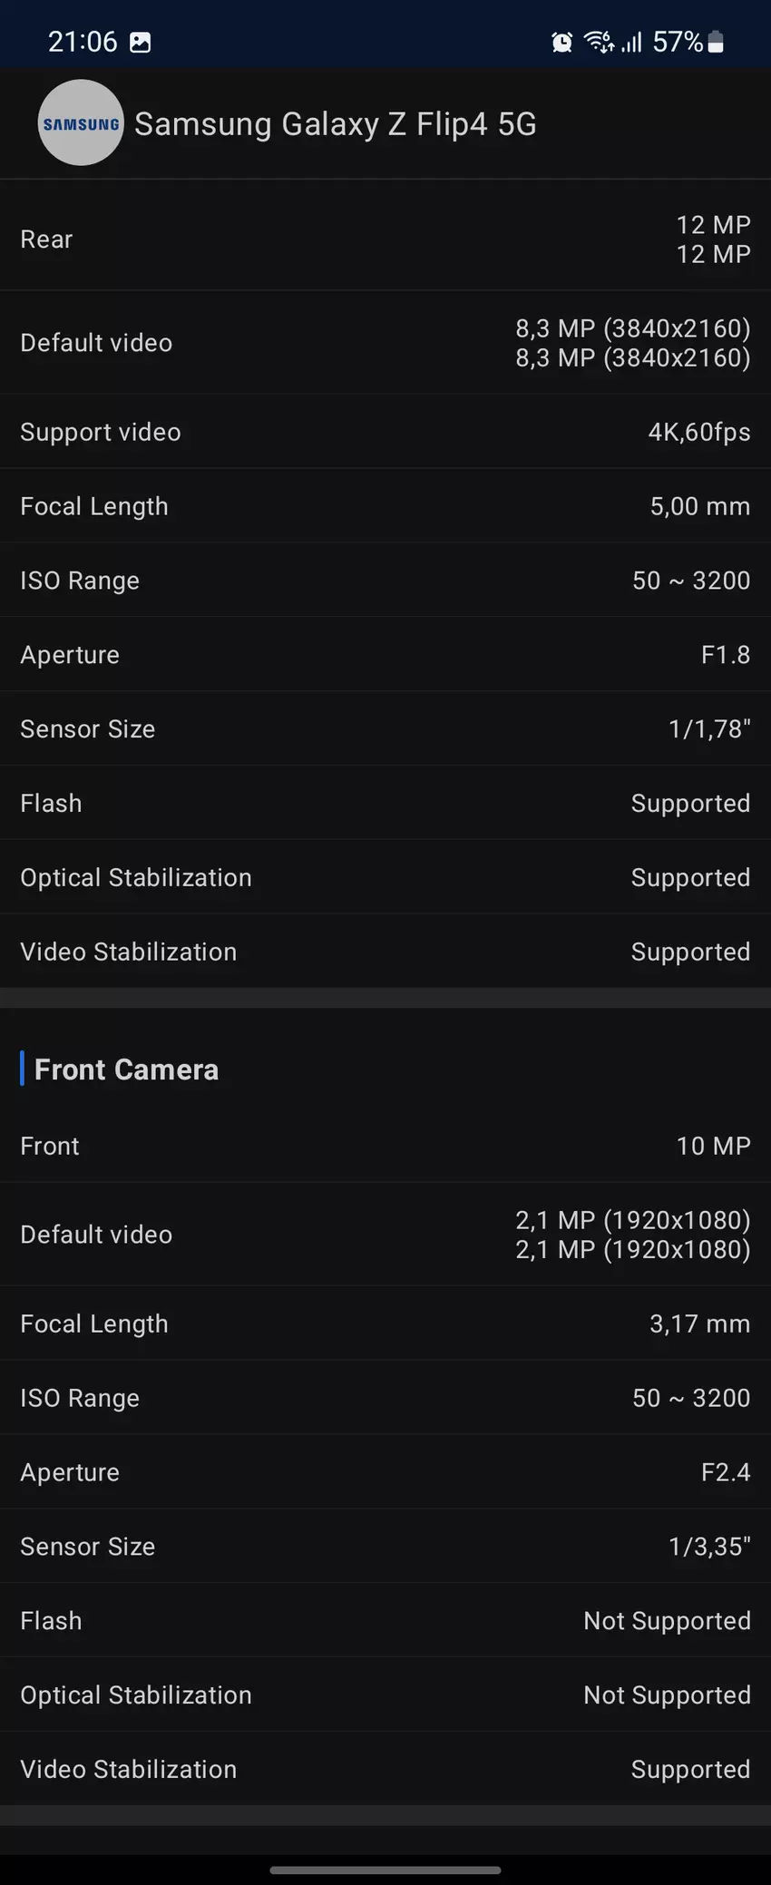Tap the battery icon in status bar
This screenshot has width=771, height=1885.
[x=716, y=42]
